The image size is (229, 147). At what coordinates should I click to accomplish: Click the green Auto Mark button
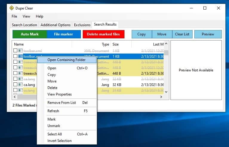[x=30, y=34]
